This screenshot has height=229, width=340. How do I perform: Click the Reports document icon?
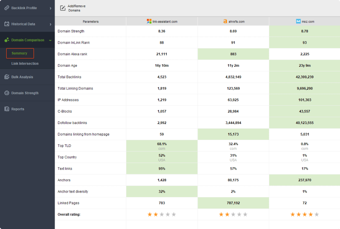7,109
